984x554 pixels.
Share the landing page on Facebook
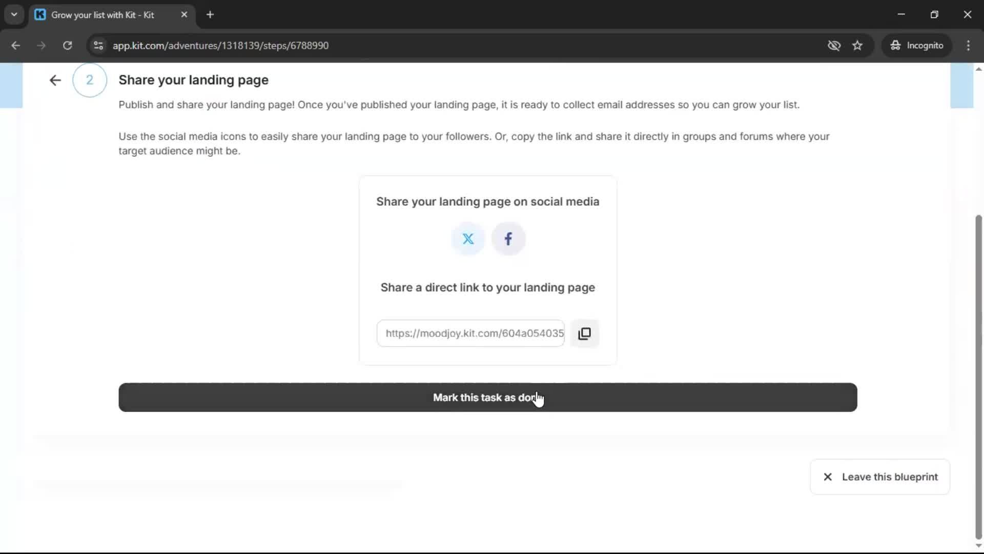[508, 239]
